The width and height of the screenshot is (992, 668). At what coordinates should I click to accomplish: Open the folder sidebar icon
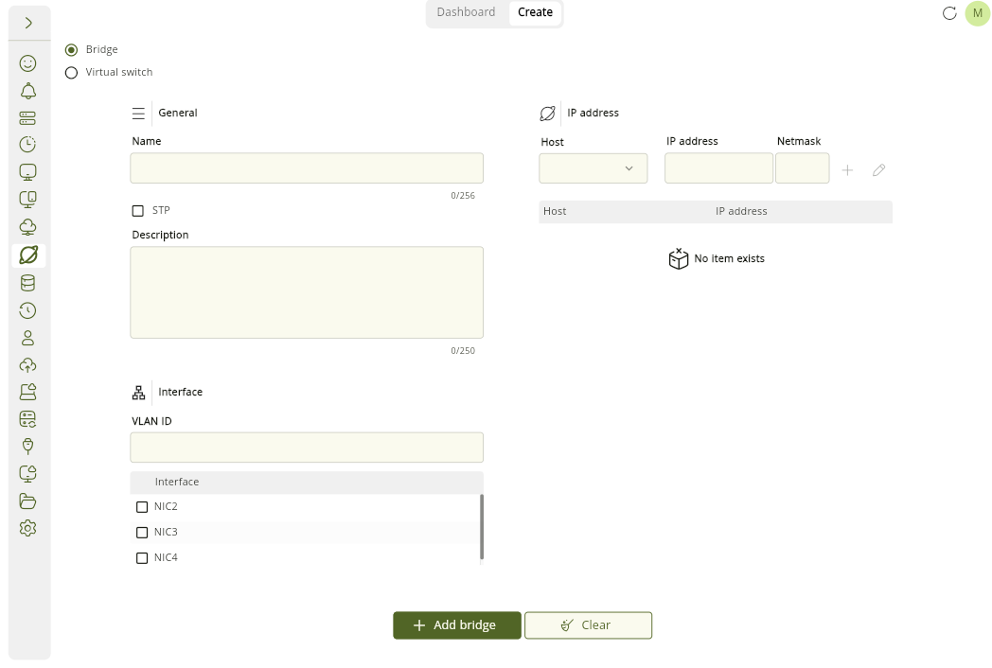(x=27, y=501)
